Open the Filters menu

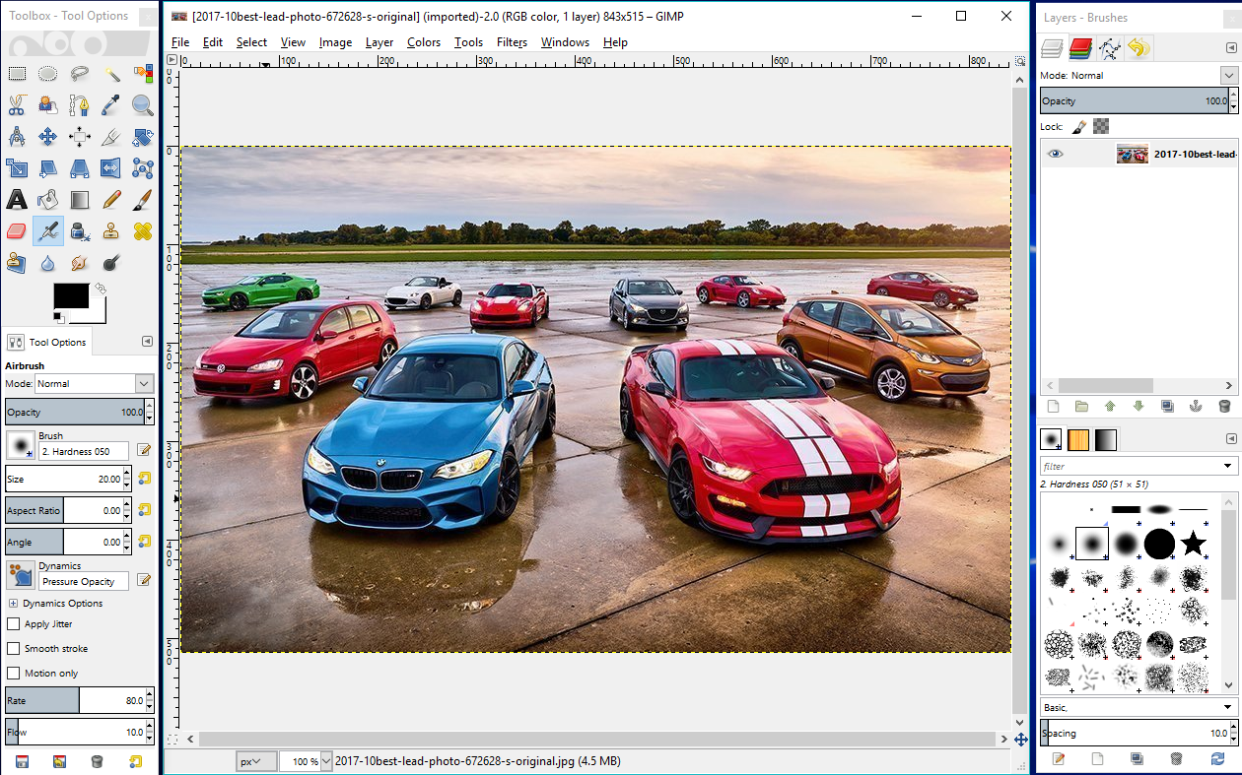pos(512,42)
